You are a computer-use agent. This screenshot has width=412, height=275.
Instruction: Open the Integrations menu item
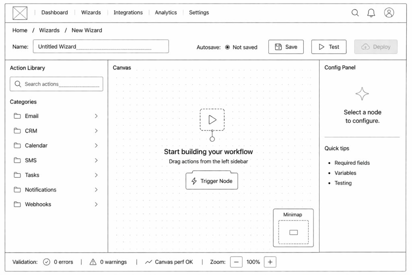point(128,12)
